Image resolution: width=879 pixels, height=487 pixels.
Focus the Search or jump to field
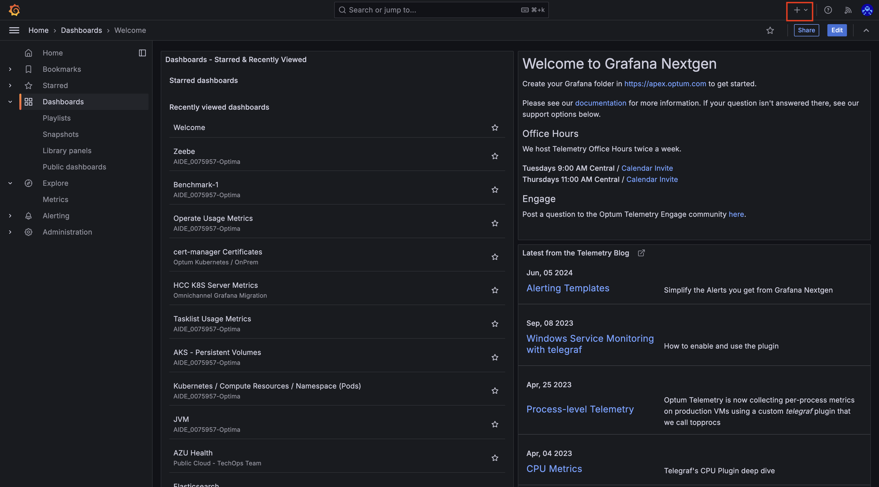[x=441, y=10]
